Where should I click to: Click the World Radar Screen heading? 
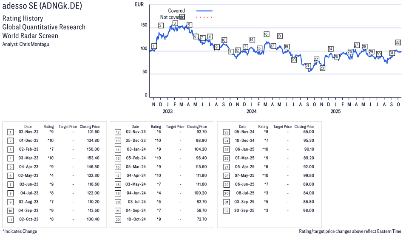point(30,36)
